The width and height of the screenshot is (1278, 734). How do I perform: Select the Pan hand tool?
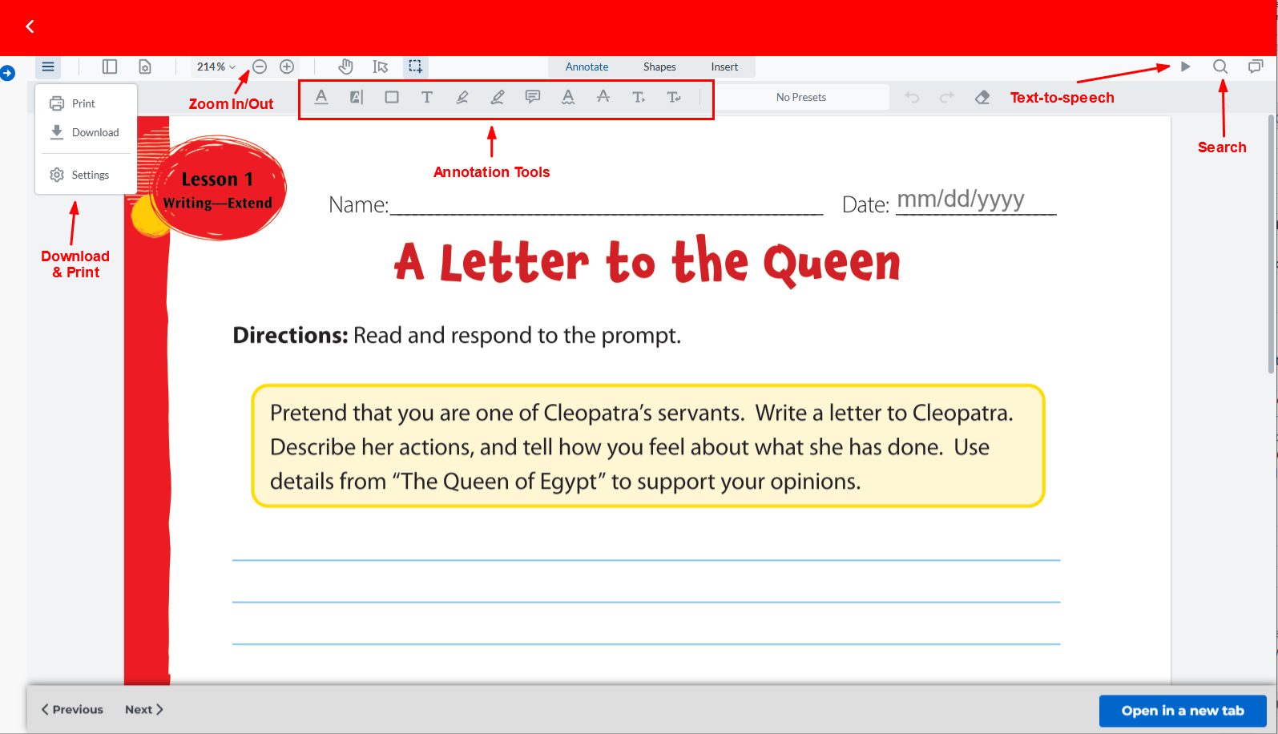(x=345, y=67)
